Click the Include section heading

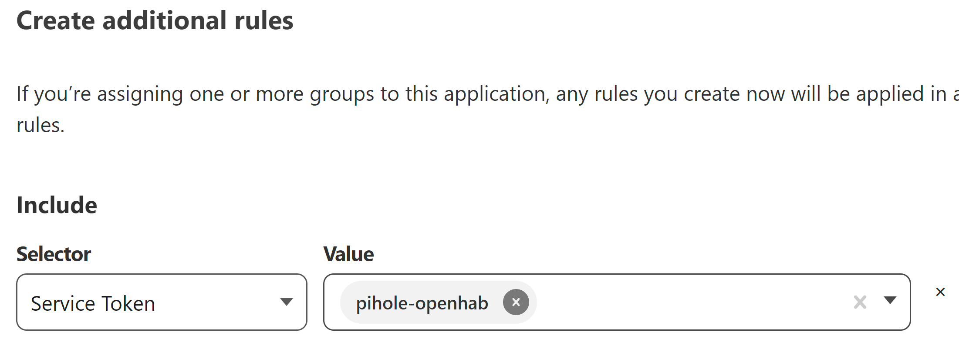point(57,205)
